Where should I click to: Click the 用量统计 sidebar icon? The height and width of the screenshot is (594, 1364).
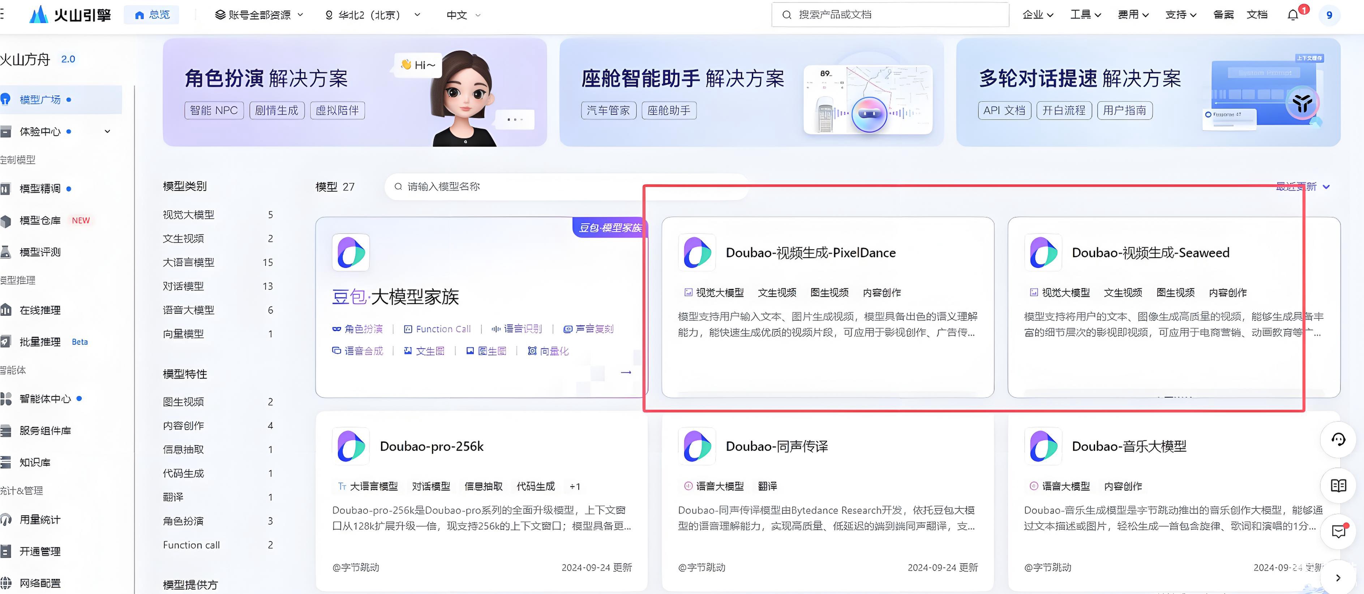click(5, 519)
